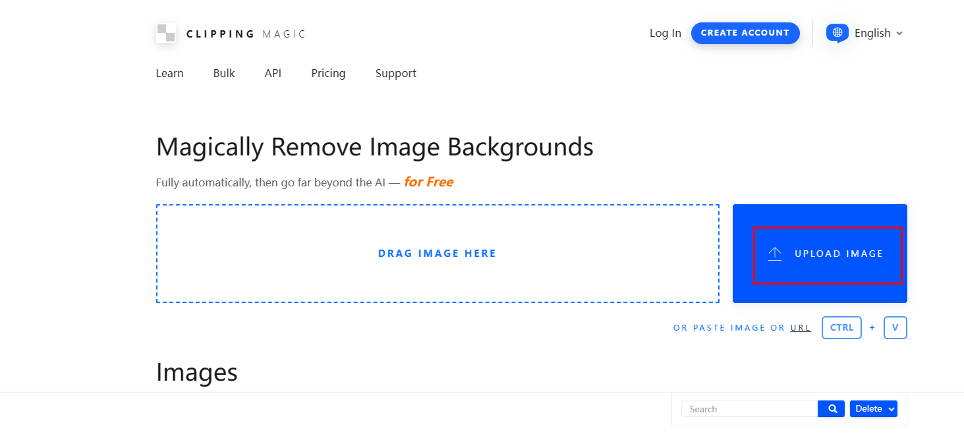Open the Support page
The width and height of the screenshot is (964, 438).
tap(395, 73)
